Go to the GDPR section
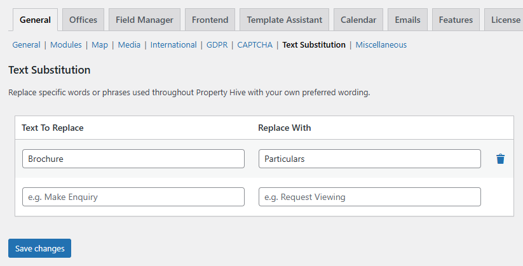 click(x=217, y=44)
